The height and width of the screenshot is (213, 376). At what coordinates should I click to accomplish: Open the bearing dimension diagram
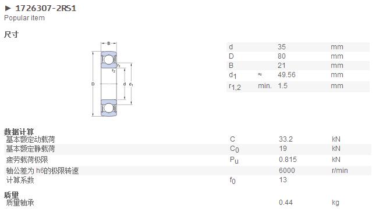[112, 80]
